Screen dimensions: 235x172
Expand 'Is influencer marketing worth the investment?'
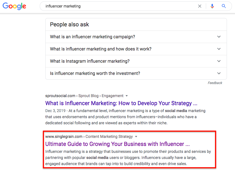coord(219,73)
